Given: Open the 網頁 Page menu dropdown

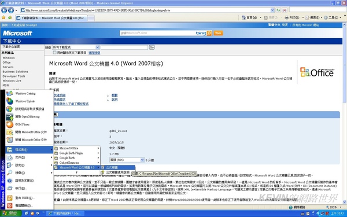Looking at the screenshot, I should pos(322,17).
